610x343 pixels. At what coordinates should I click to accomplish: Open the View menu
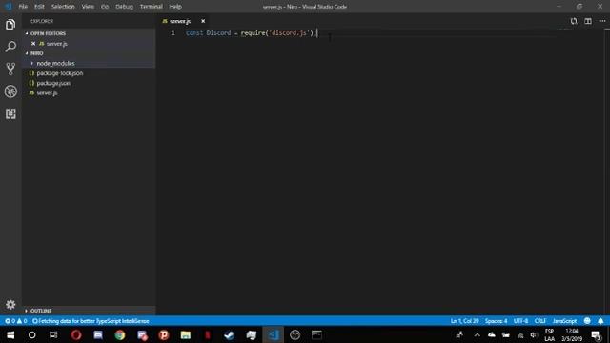tap(88, 7)
